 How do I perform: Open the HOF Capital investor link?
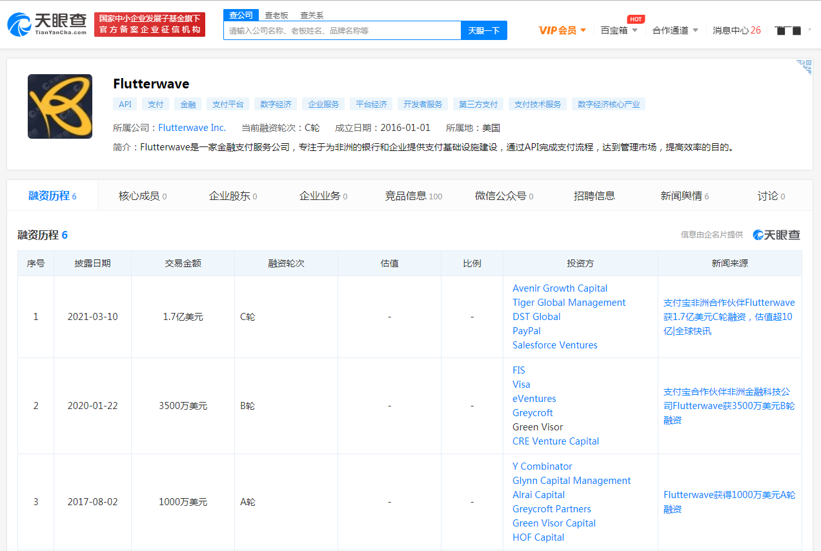(x=538, y=537)
